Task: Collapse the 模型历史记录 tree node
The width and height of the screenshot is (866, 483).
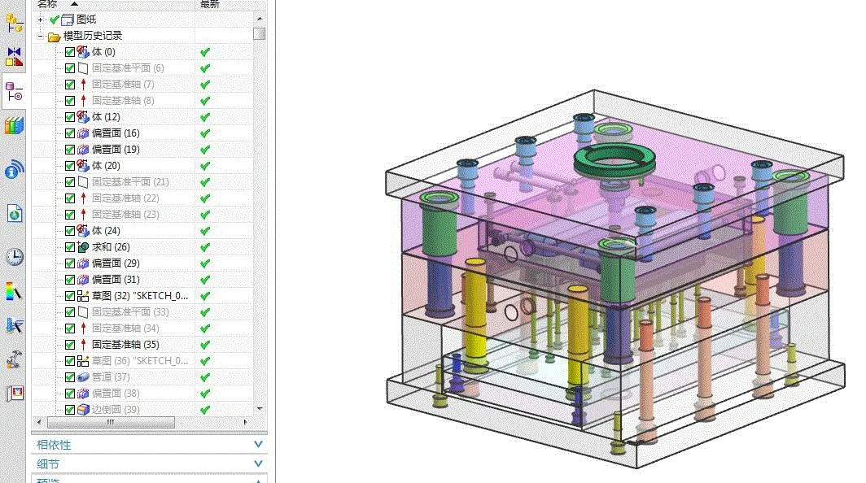Action: (x=41, y=36)
